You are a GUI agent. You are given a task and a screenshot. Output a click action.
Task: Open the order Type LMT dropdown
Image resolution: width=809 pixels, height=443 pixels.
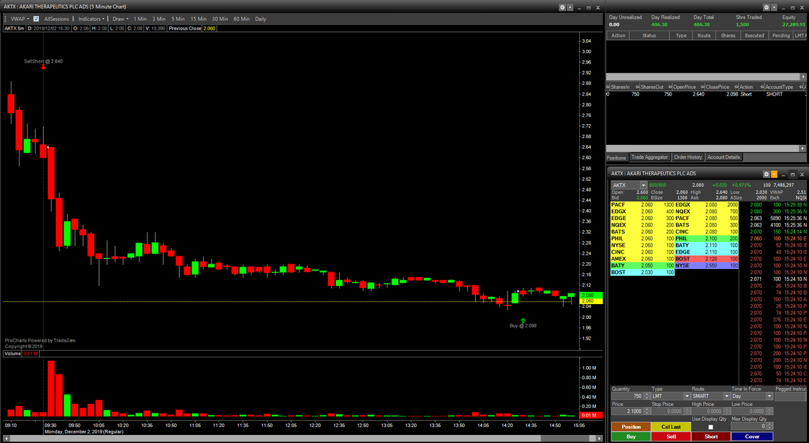click(x=687, y=396)
